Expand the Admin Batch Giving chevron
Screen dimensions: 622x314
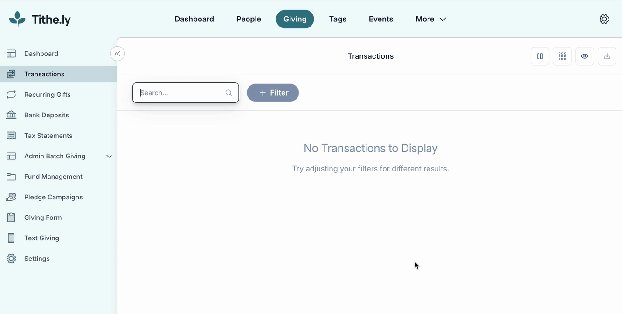(x=109, y=156)
